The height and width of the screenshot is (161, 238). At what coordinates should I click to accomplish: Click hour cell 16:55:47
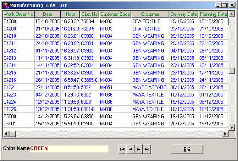pyautogui.click(x=70, y=80)
